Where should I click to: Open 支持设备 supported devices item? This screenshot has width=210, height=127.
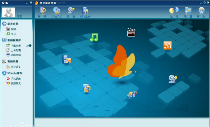[x=16, y=67]
